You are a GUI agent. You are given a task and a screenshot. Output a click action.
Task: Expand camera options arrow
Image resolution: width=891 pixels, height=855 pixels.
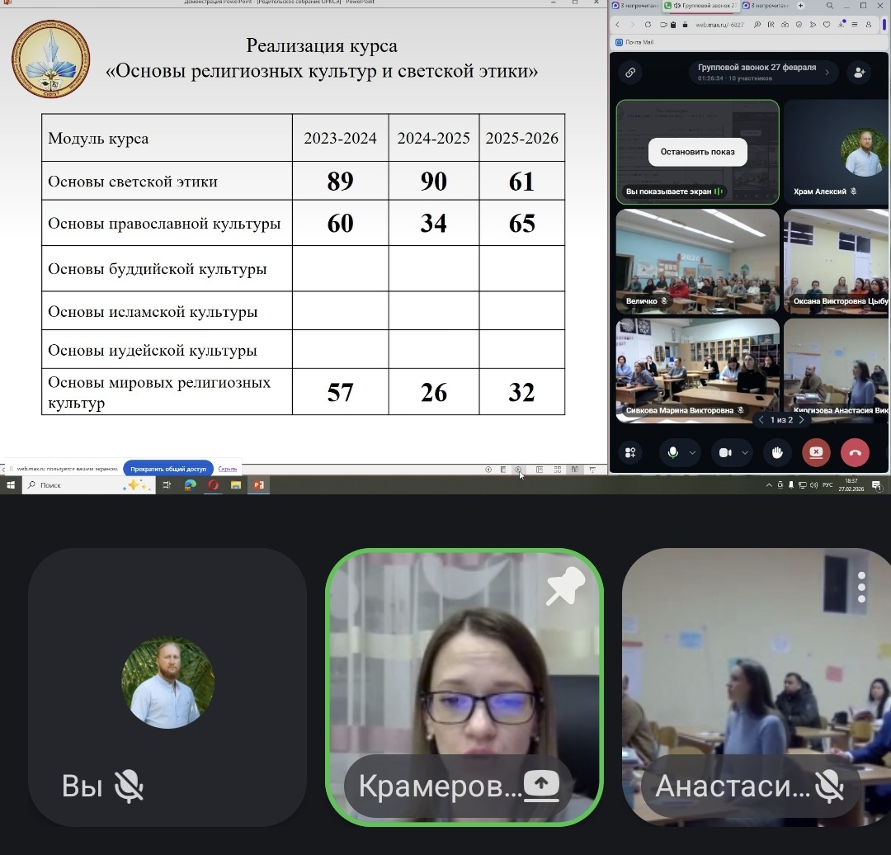pyautogui.click(x=745, y=452)
